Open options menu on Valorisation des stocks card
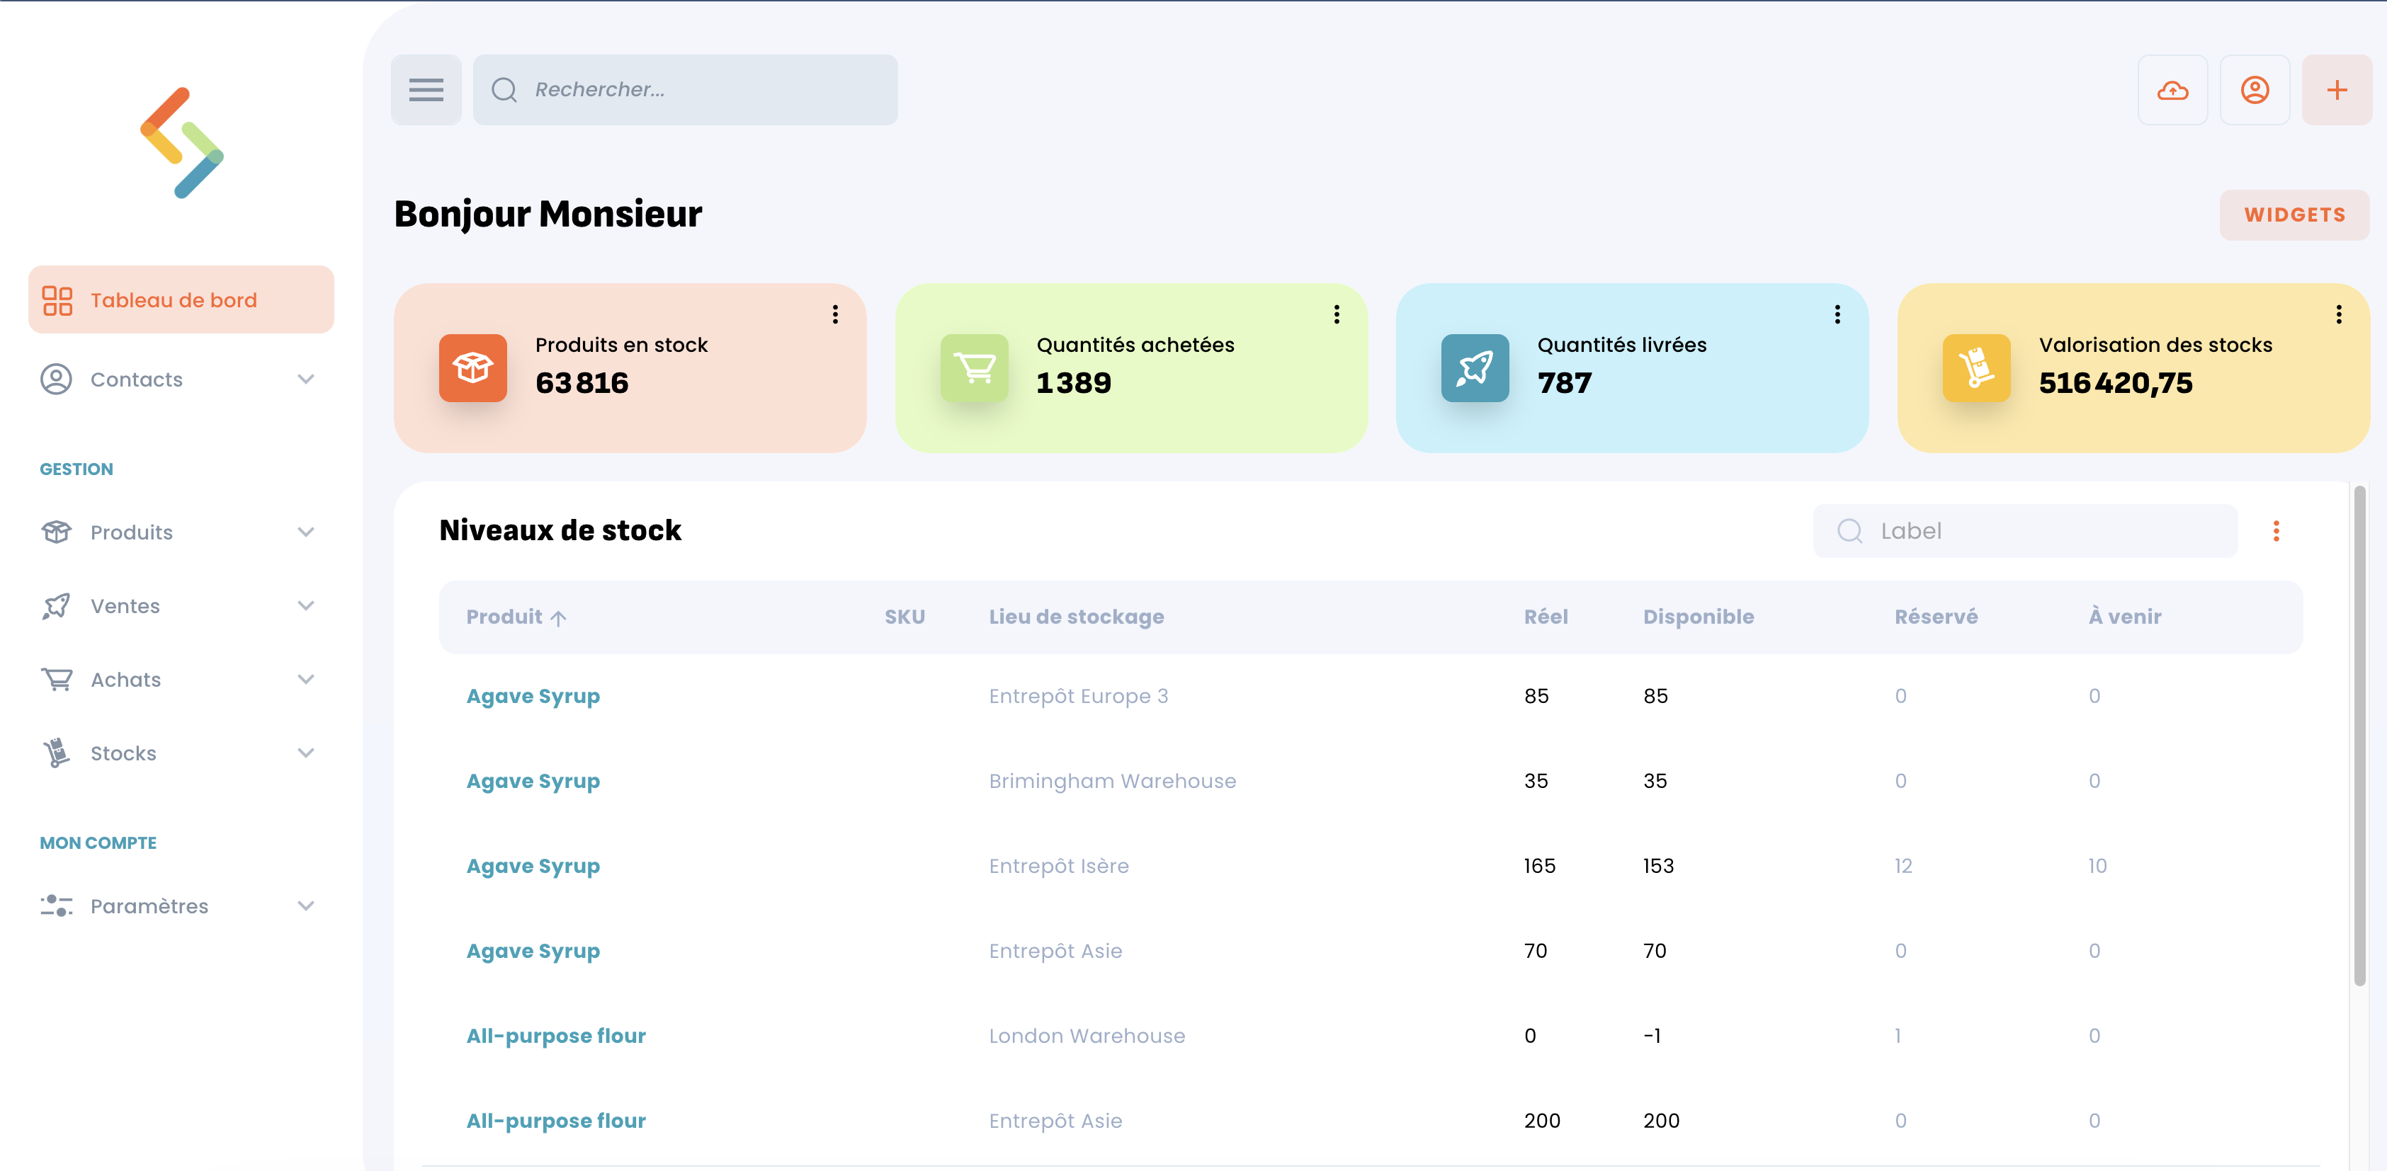 coord(2339,315)
